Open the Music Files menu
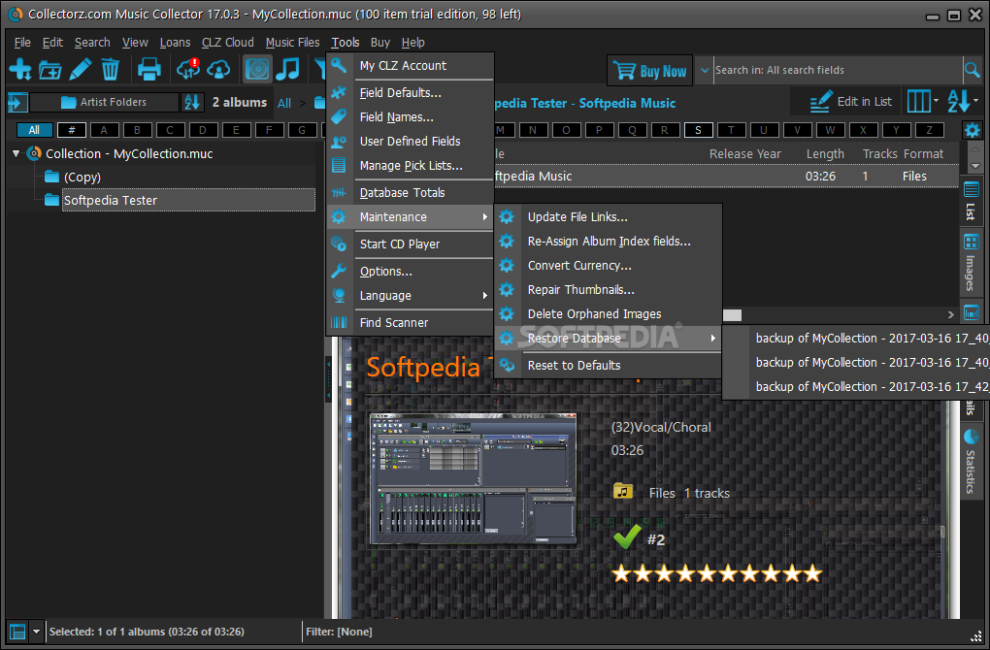Image resolution: width=990 pixels, height=650 pixels. [x=292, y=43]
